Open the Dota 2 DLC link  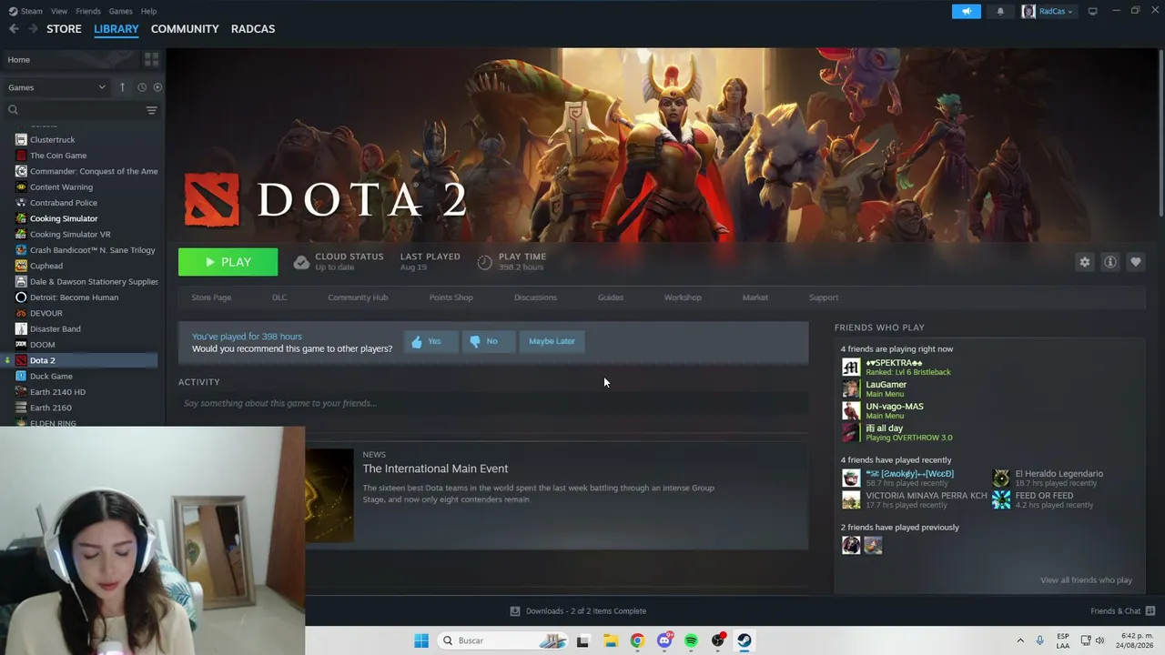click(279, 297)
